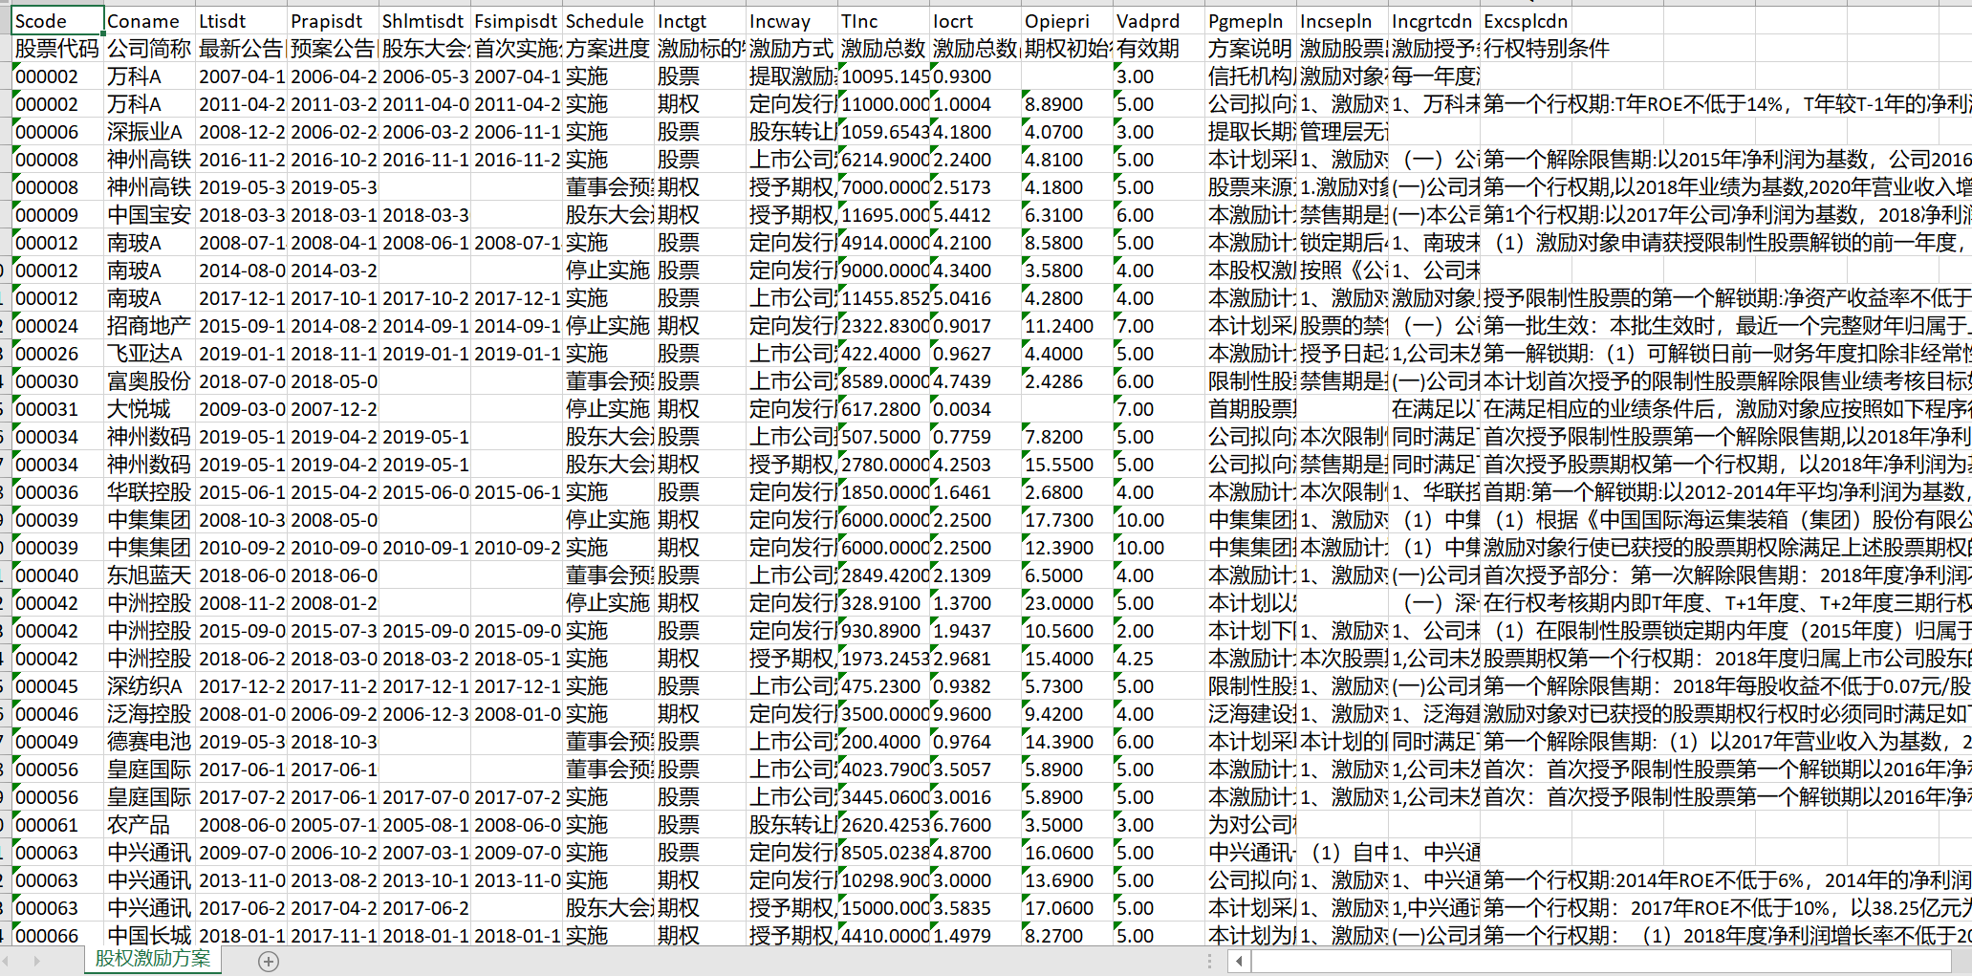
Task: Select the exercise price cell 16.0600
Action: click(x=1067, y=853)
